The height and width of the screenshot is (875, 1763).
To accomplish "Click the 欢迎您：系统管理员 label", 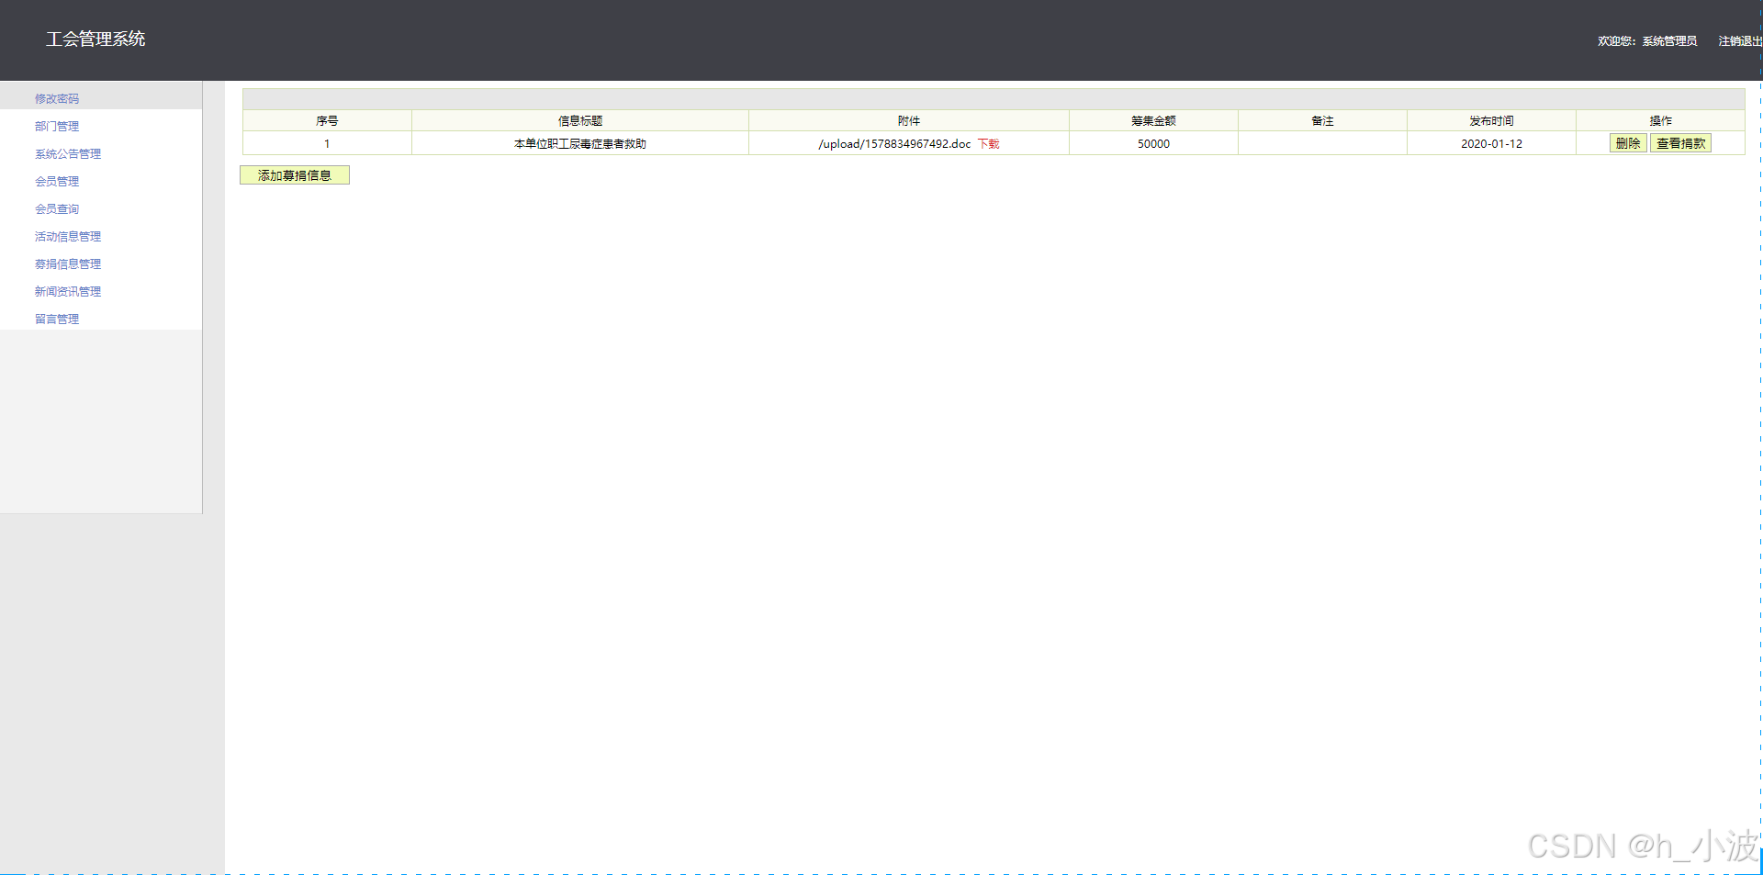I will pos(1648,40).
